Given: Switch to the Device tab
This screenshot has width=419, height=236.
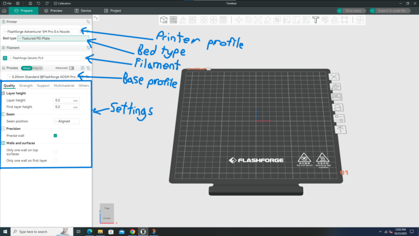Looking at the screenshot, I should pos(83,11).
